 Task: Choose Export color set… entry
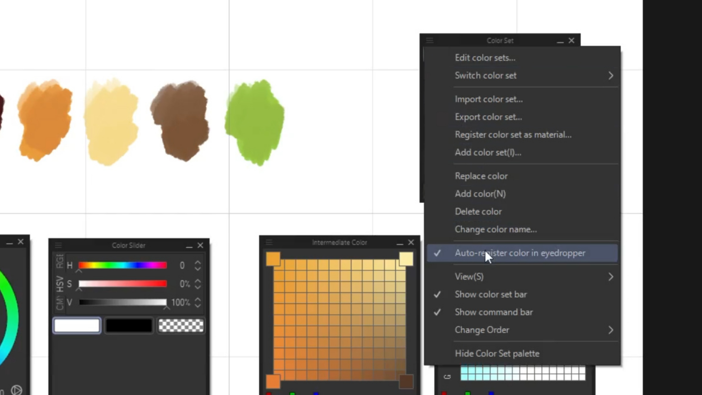click(522, 117)
